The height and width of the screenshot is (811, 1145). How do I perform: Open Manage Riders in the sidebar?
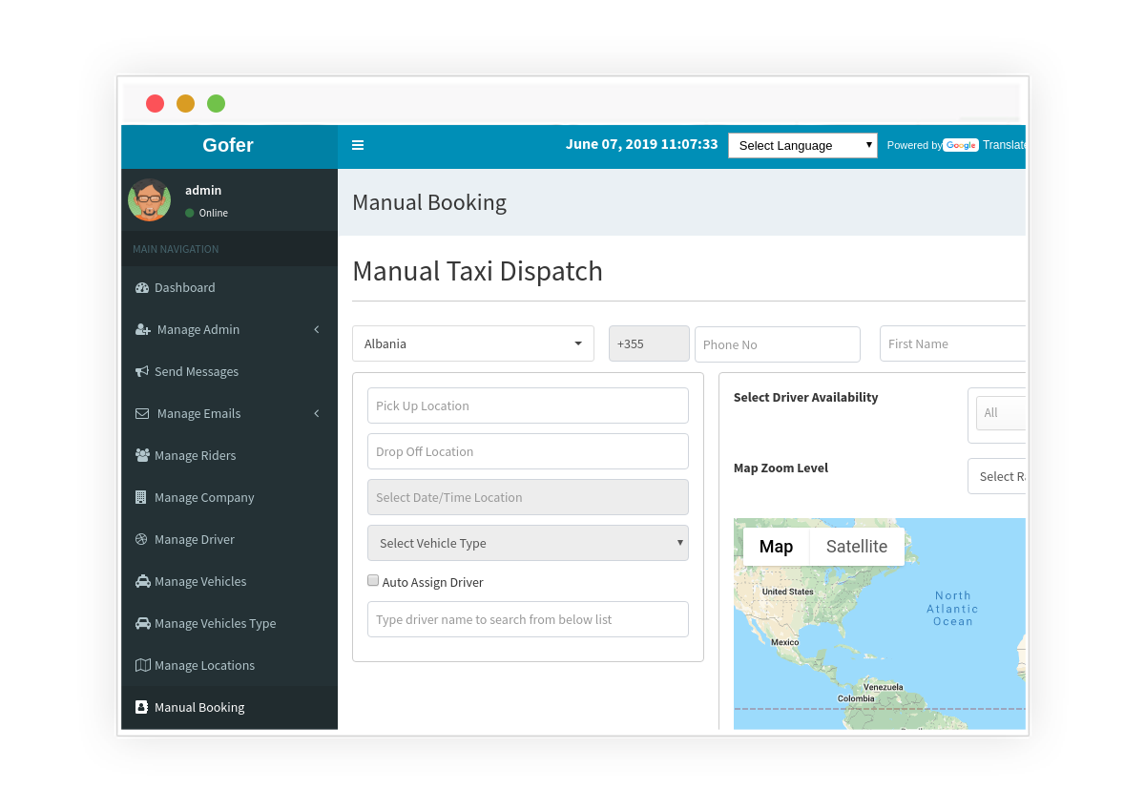tap(229, 455)
